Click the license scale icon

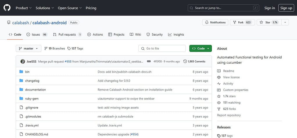(219, 77)
